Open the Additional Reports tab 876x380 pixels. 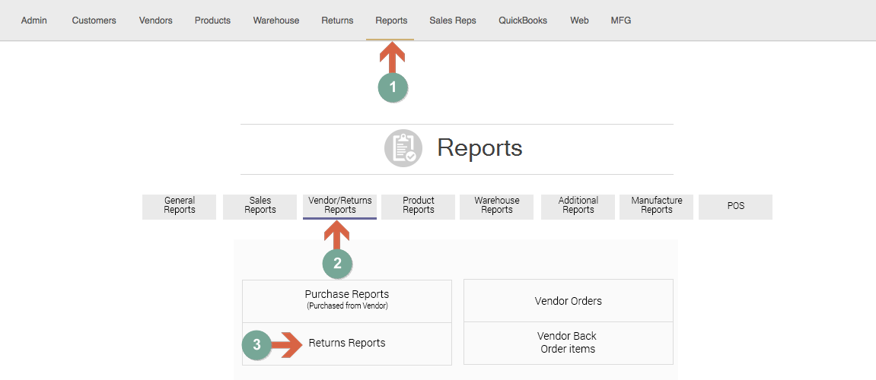pos(578,206)
